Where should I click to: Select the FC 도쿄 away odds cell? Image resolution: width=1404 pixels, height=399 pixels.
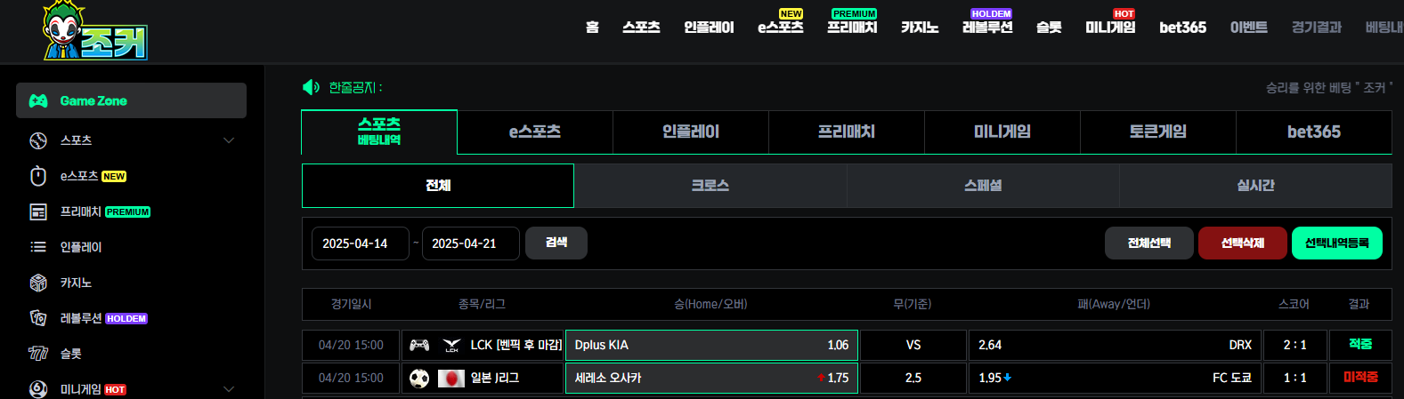click(x=1115, y=378)
